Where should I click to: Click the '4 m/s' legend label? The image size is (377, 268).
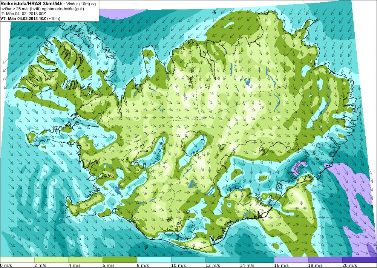click(75, 265)
